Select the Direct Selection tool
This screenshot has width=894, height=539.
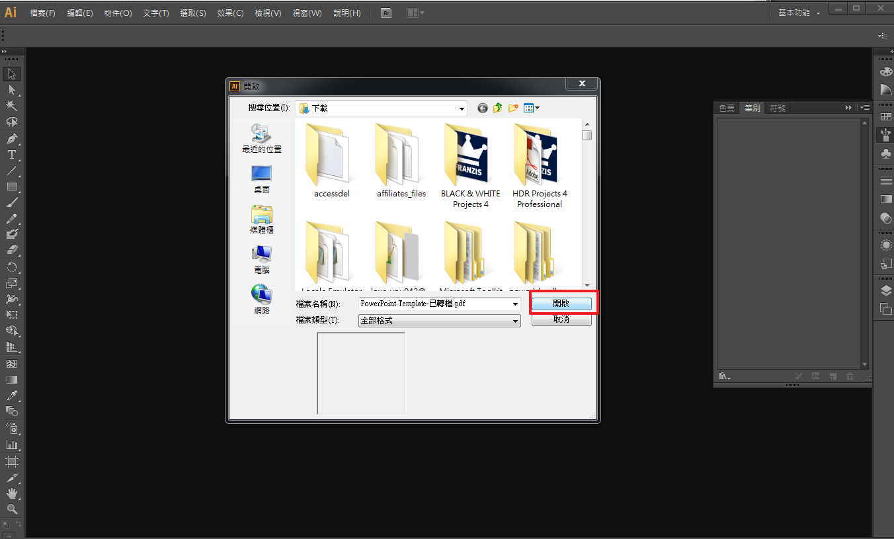click(12, 90)
